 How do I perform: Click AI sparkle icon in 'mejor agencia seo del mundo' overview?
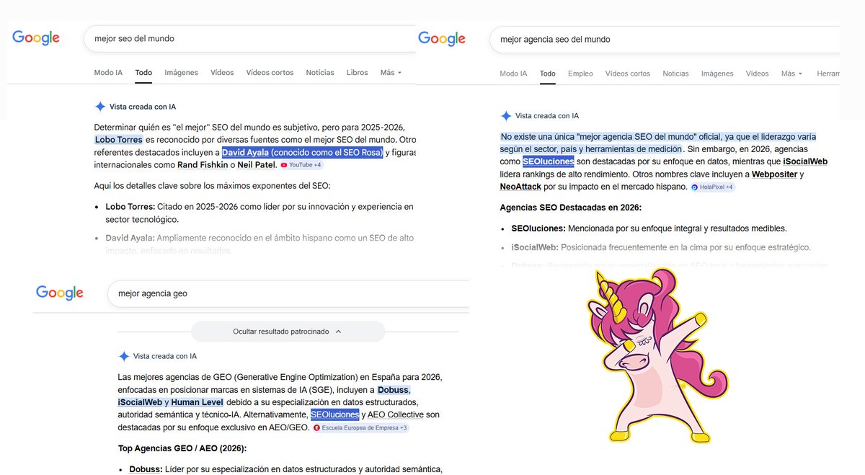(x=506, y=115)
